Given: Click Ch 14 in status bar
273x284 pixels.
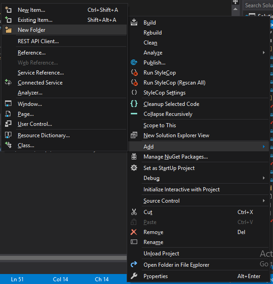Looking at the screenshot, I should [102, 279].
